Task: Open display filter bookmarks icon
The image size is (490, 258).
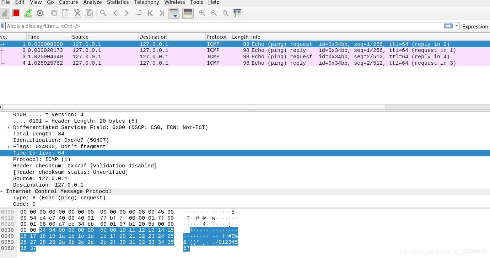Action: 2,26
